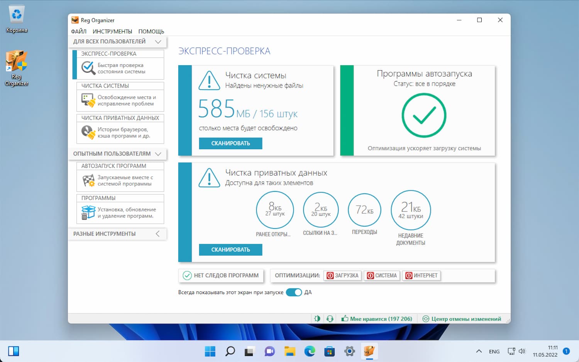Image resolution: width=579 pixels, height=362 pixels.
Task: Click the 72 КБ ПЕРЕХОДЫ circle
Action: tap(364, 210)
